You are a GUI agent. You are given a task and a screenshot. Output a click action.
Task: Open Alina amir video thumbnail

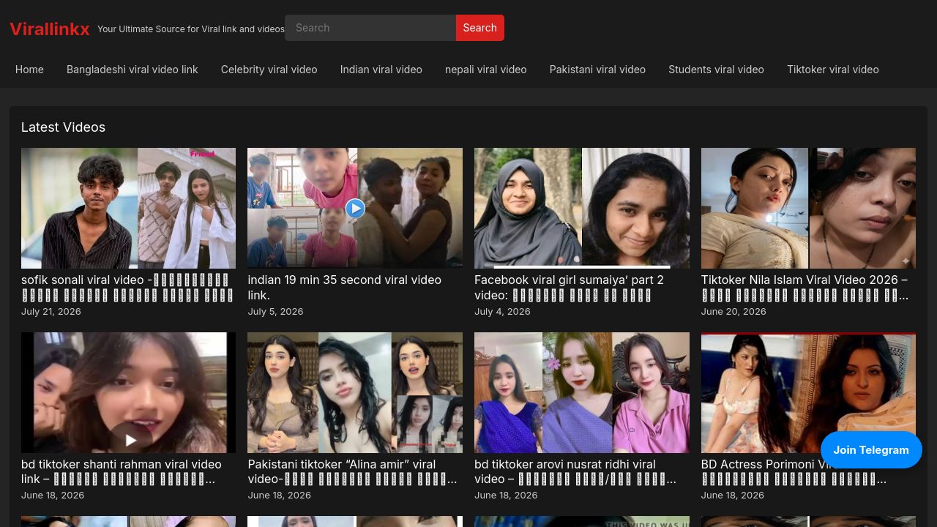[x=355, y=392]
